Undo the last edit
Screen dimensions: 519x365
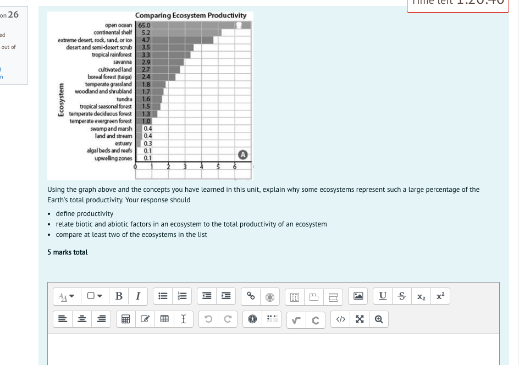[x=208, y=319]
